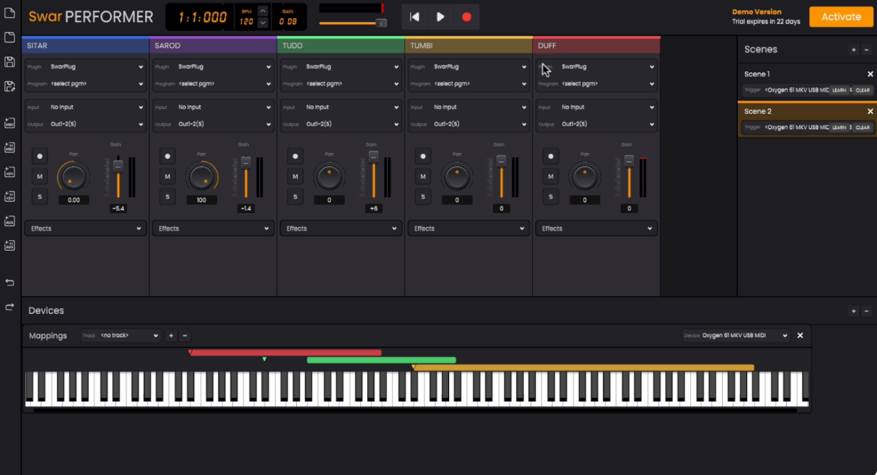The image size is (877, 475).
Task: Click the SAROD pan value field
Action: point(201,200)
